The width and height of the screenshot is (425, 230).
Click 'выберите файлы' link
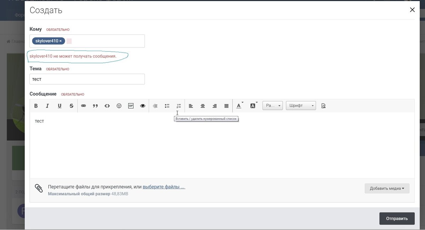click(x=164, y=187)
